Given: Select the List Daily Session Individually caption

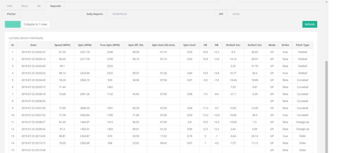Looking at the screenshot, I should [x=26, y=38].
